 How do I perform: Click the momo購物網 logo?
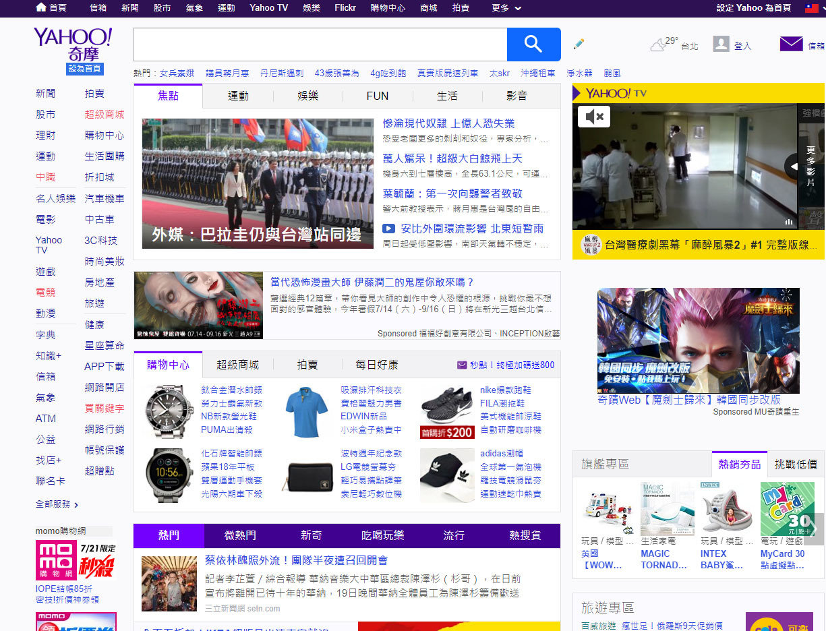tap(56, 560)
